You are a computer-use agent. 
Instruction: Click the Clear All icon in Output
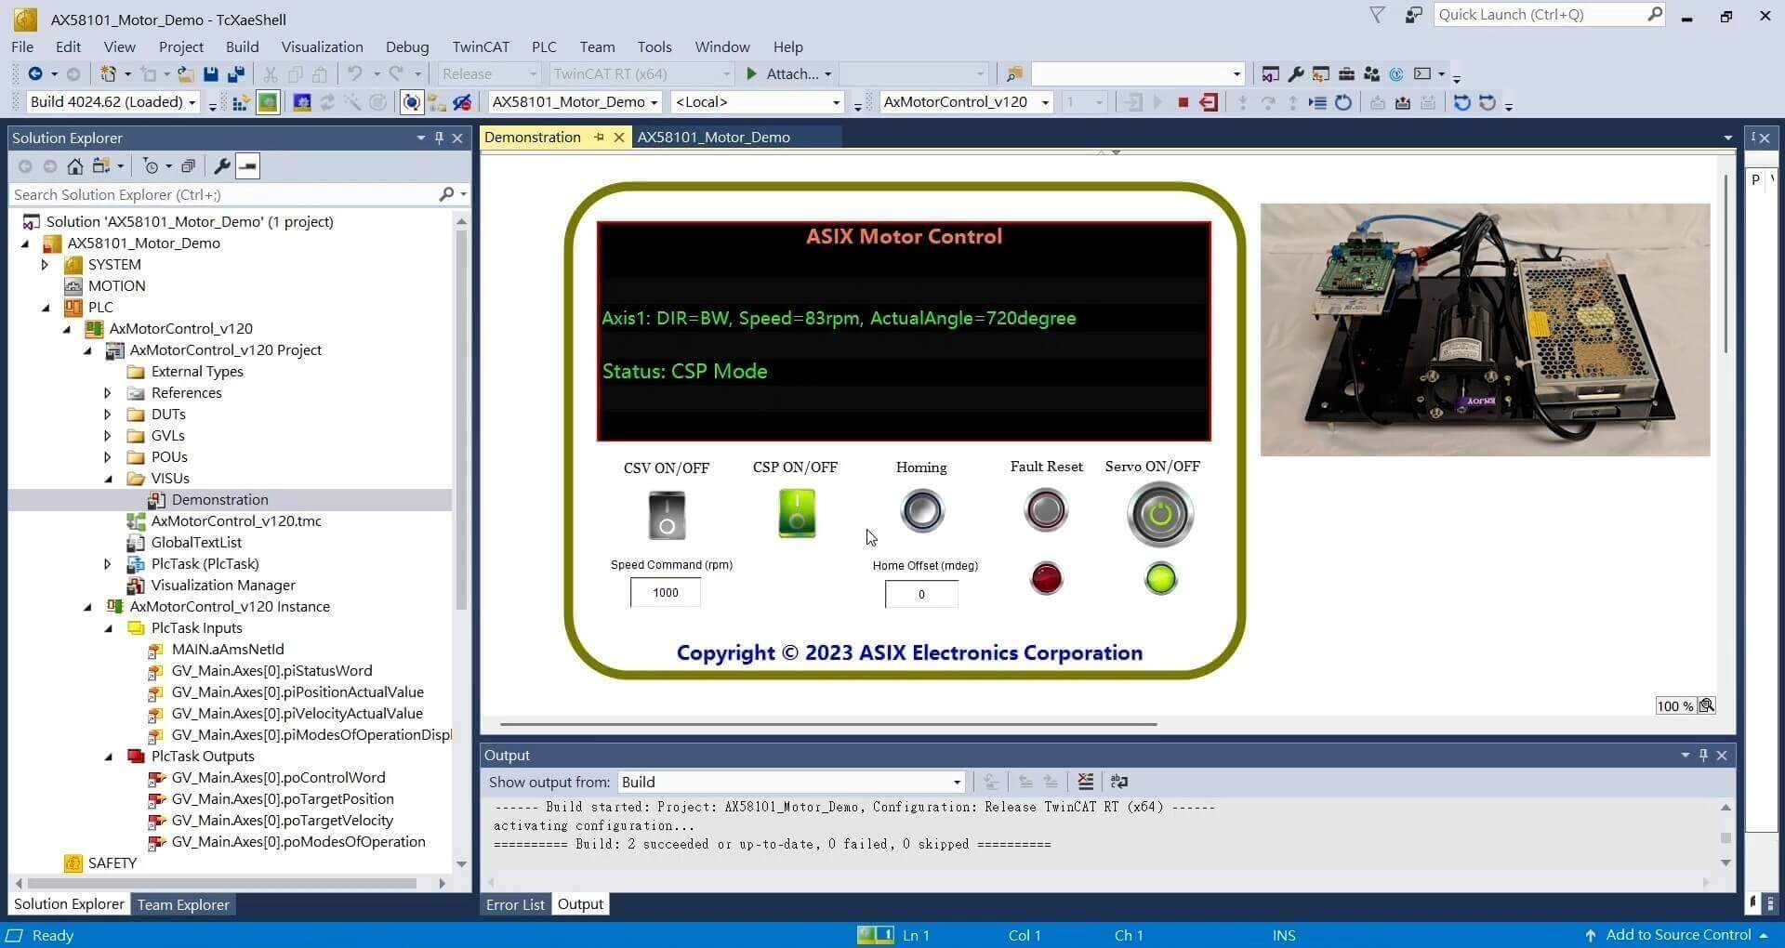[x=1085, y=782]
